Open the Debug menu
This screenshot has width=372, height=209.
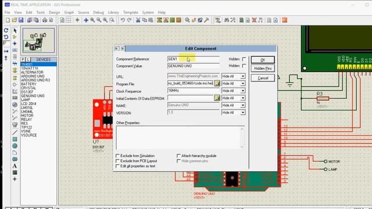[x=98, y=12]
